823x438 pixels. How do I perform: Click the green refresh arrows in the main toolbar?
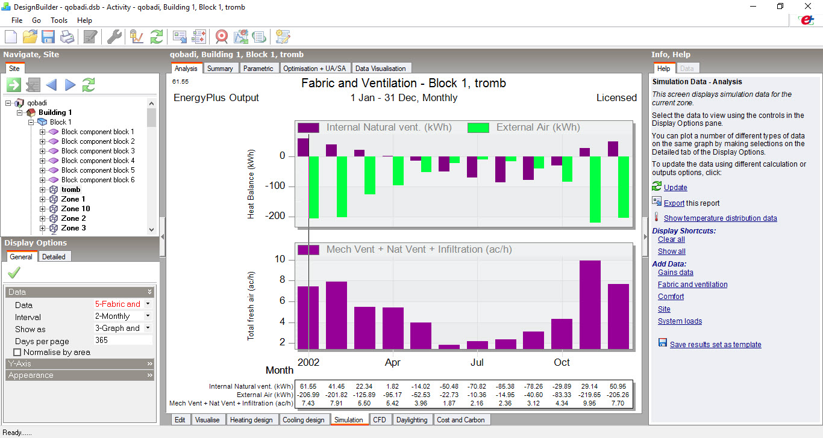pos(157,37)
